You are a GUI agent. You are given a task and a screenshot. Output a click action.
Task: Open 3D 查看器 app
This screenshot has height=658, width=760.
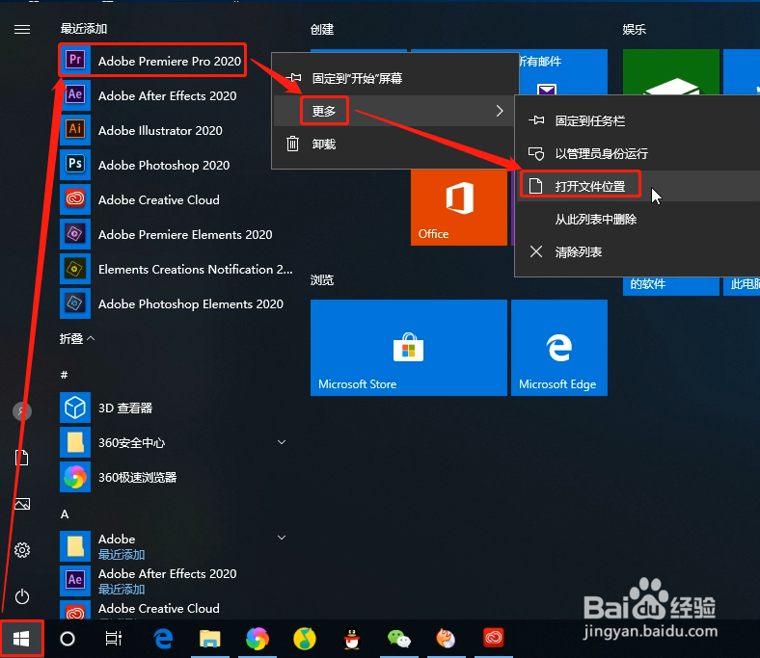tap(167, 408)
